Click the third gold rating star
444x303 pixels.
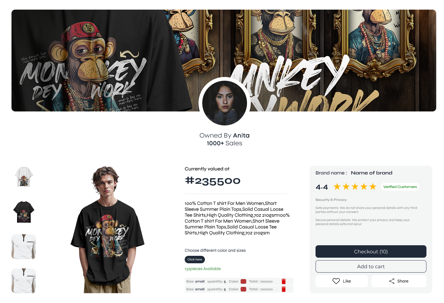[x=355, y=187]
